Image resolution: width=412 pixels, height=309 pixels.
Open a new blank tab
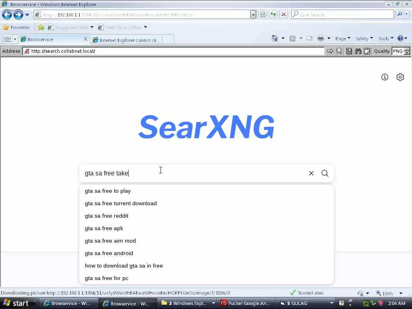pos(168,40)
